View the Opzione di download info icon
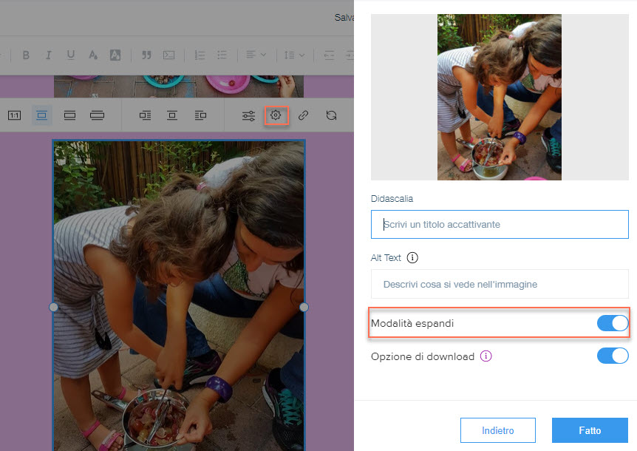Viewport: 637px width, 451px height. pos(486,356)
